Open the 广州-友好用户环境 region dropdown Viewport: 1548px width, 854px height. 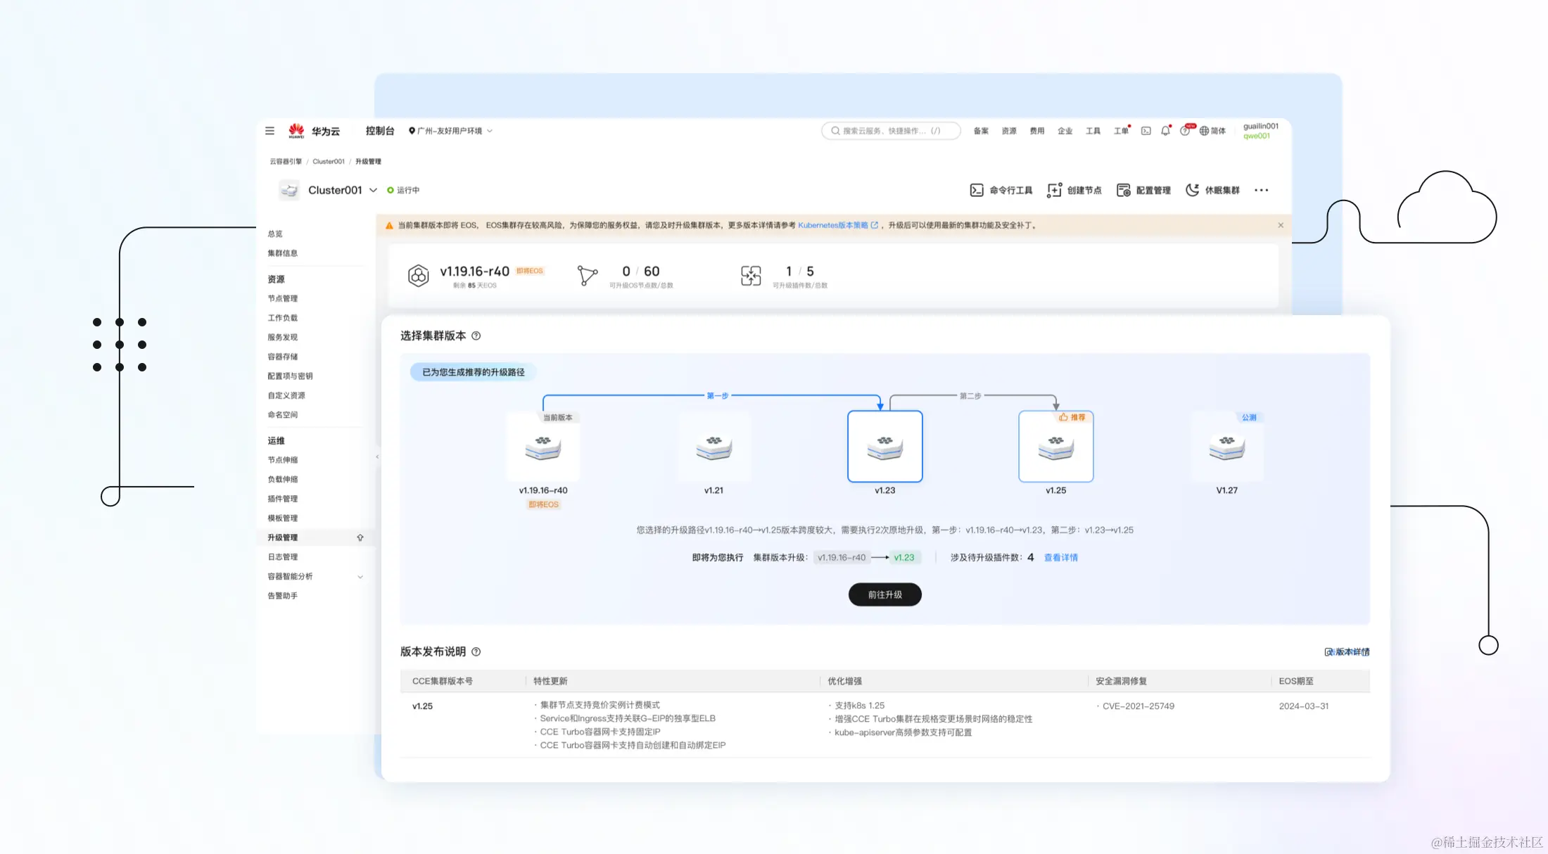[450, 131]
